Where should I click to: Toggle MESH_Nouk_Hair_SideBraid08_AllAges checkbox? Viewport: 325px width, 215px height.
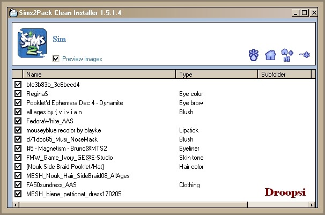tap(18, 175)
